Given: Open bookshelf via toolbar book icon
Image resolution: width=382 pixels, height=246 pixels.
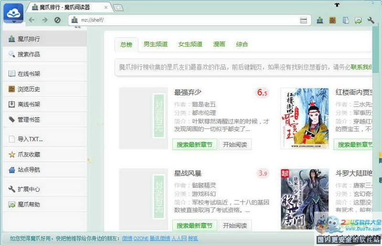Looking at the screenshot, I should (x=345, y=20).
